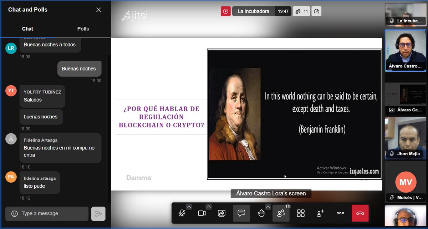Click the recording indicator icon
Viewport: 428px width, 229px height.
(x=225, y=11)
